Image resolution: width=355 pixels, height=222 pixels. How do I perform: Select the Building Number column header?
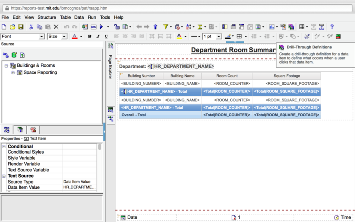coord(142,76)
